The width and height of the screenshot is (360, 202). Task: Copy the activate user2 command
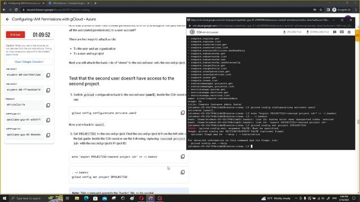[x=182, y=113]
